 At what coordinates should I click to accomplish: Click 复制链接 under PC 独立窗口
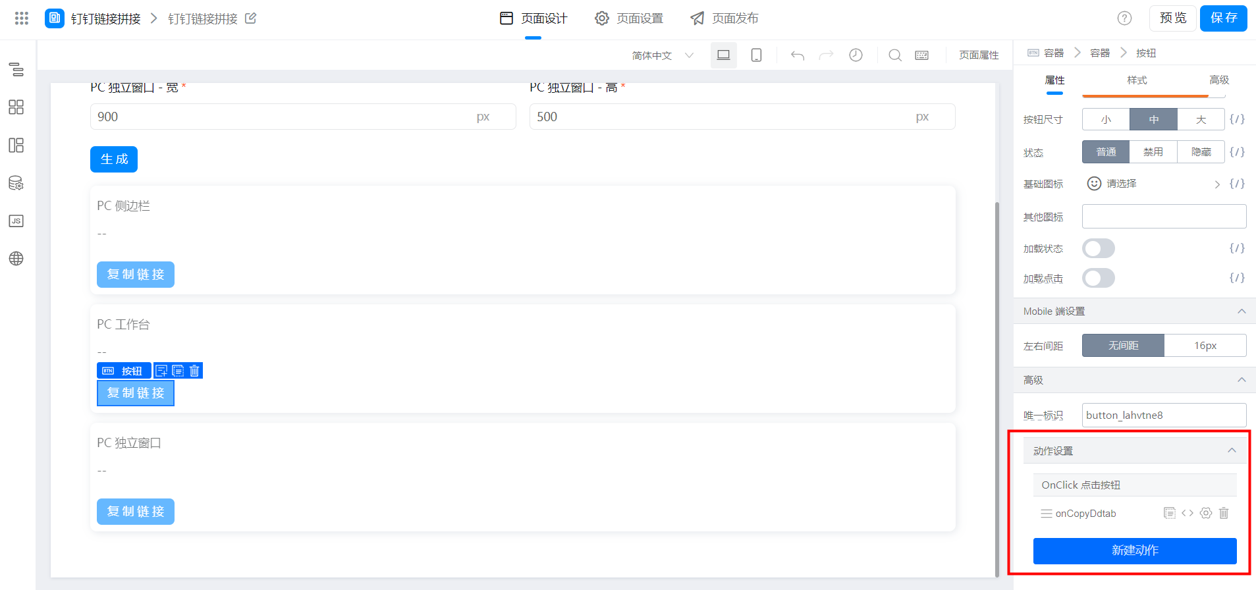pos(136,512)
